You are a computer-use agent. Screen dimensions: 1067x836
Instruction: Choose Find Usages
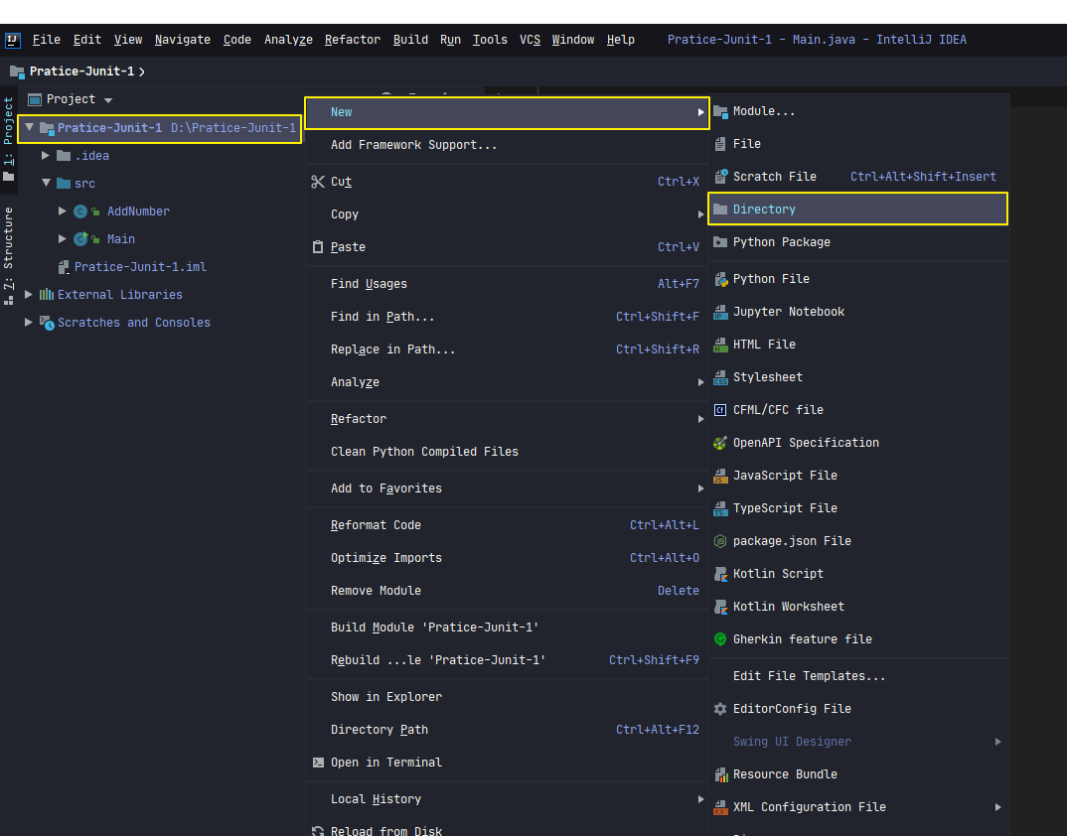pos(507,284)
